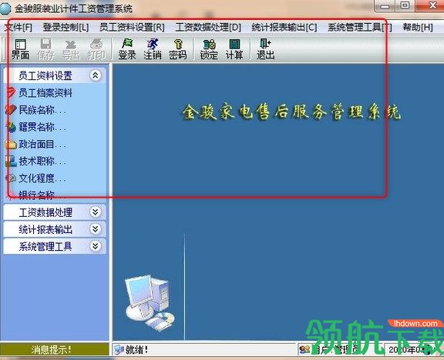Expand the 统计报表输出 sidebar panel
This screenshot has height=360, width=444.
[96, 229]
